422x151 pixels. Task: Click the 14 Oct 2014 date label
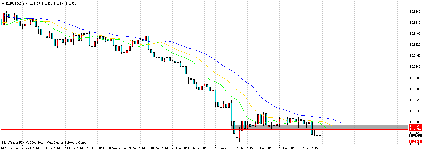click(x=10, y=147)
